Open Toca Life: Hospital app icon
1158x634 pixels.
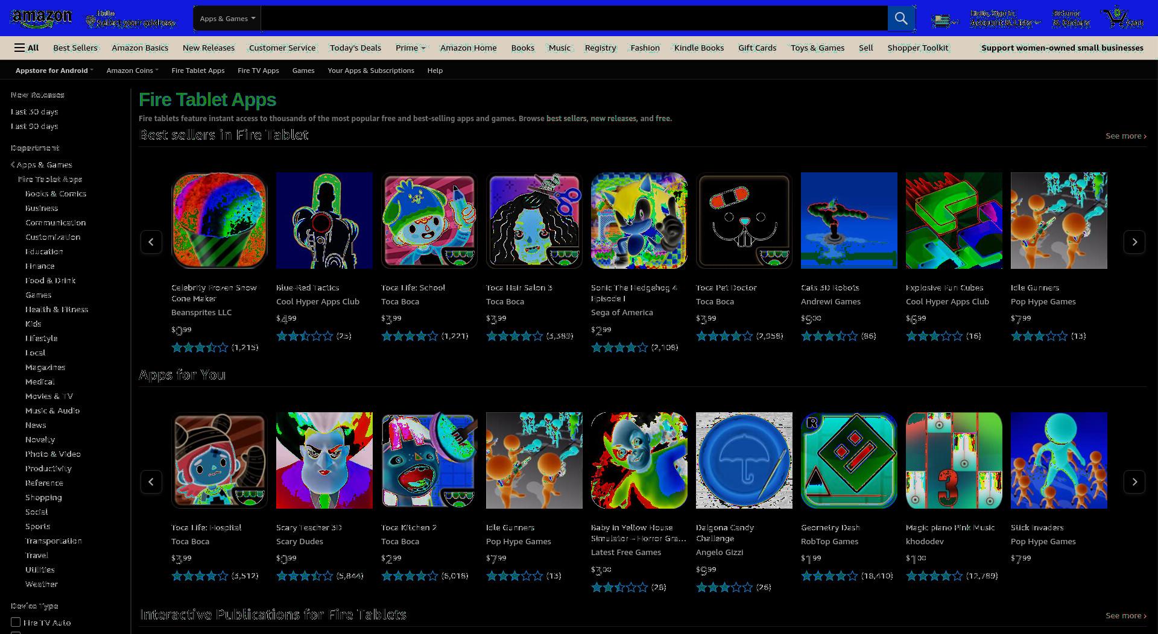tap(220, 460)
